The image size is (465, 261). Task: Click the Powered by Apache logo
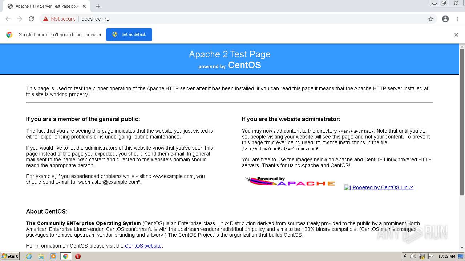pos(290,182)
